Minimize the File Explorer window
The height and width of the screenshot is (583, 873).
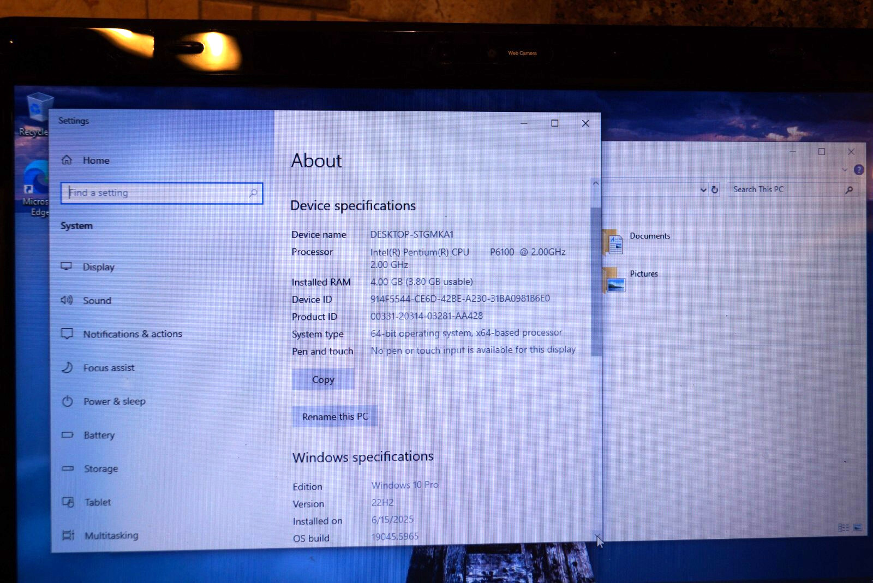click(793, 151)
